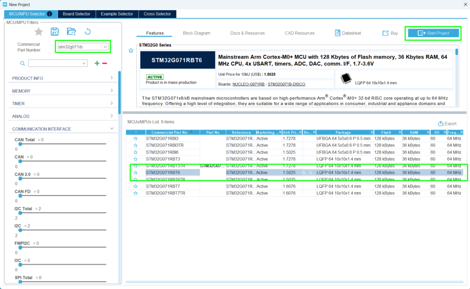Viewport: 470px width, 289px height.
Task: Open the Block Diagram tab
Action: pyautogui.click(x=196, y=33)
